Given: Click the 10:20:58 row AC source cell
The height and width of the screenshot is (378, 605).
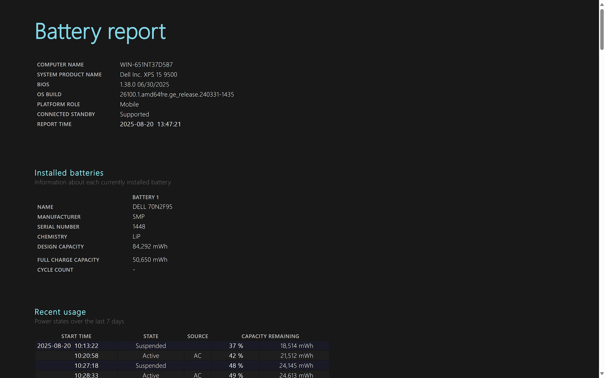Looking at the screenshot, I should pos(197,356).
